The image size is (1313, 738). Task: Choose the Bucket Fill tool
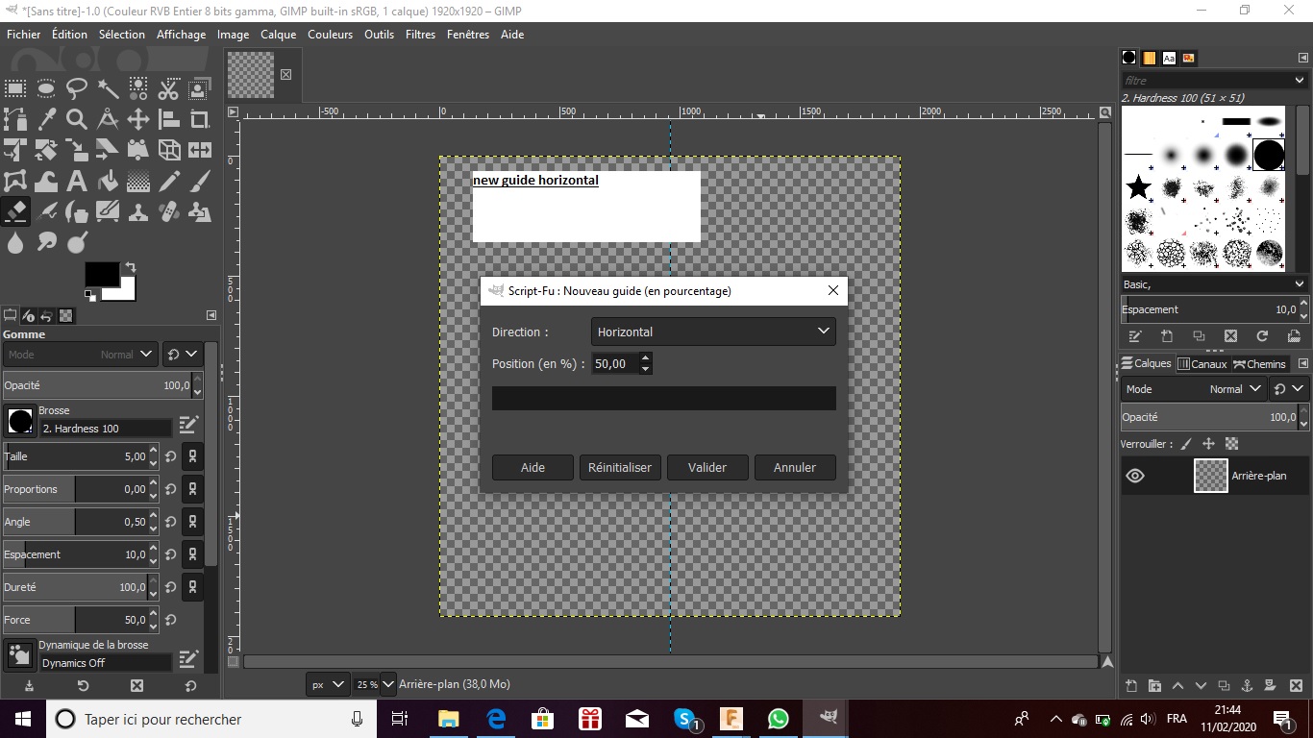point(108,182)
